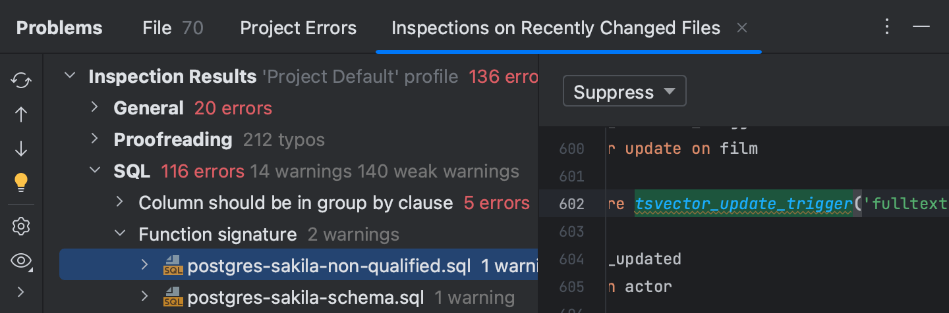Expand the hidden toolbar chevron at bottom
The height and width of the screenshot is (313, 949).
click(x=21, y=291)
